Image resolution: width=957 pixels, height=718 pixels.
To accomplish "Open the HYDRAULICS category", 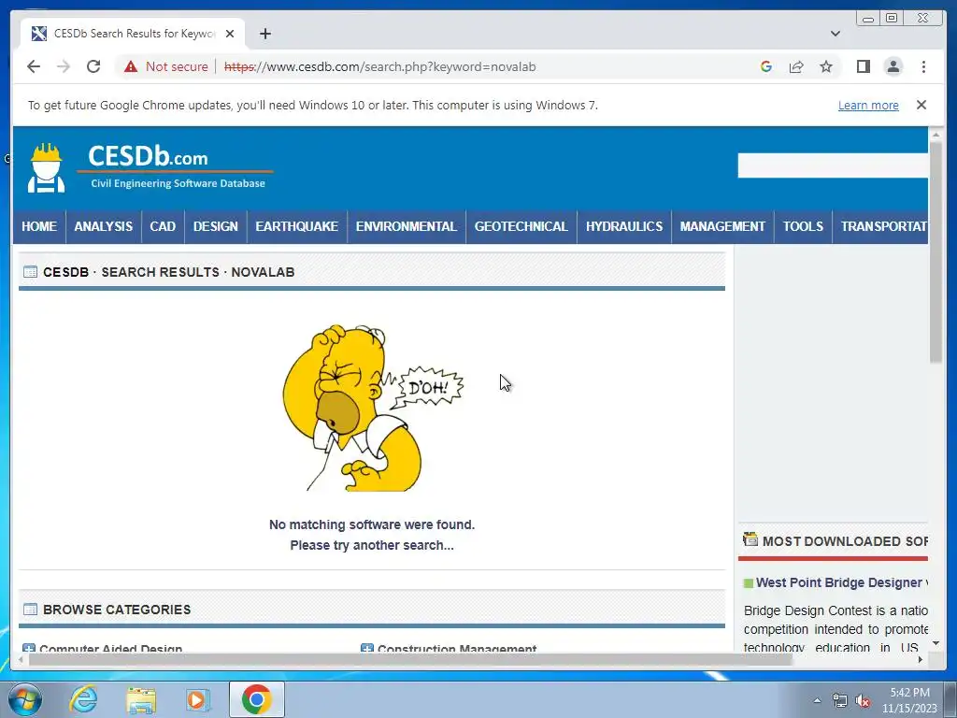I will pyautogui.click(x=623, y=226).
